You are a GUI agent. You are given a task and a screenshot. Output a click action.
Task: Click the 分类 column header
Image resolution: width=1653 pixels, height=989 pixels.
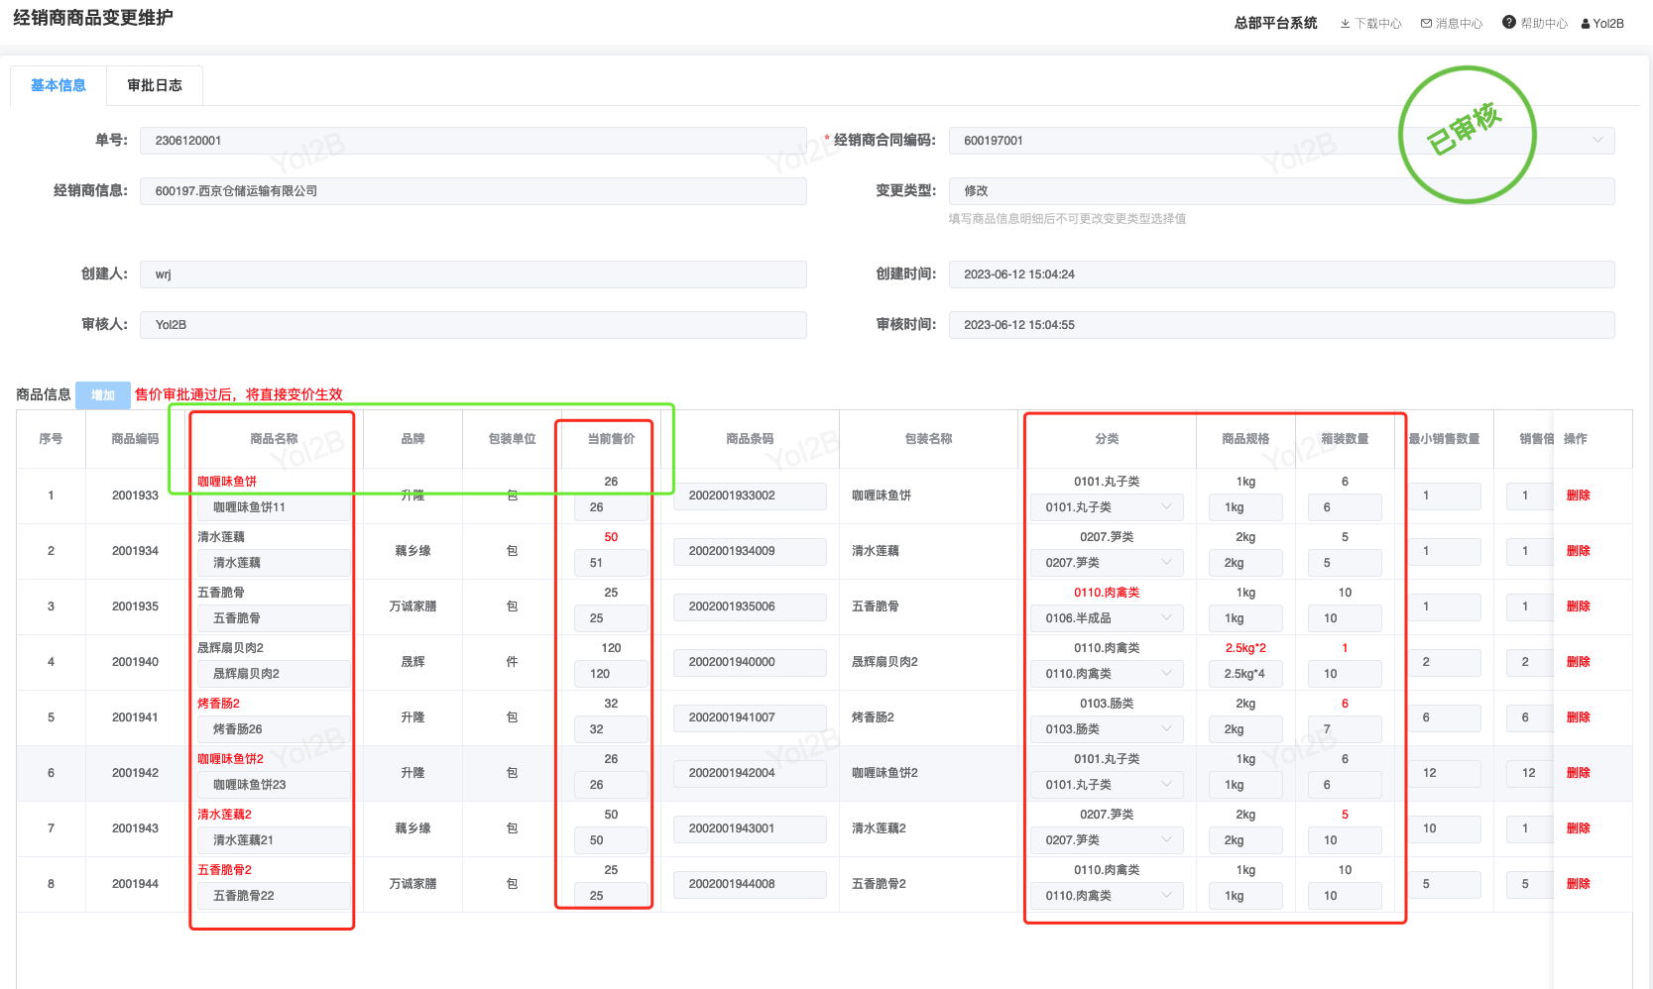coord(1107,439)
